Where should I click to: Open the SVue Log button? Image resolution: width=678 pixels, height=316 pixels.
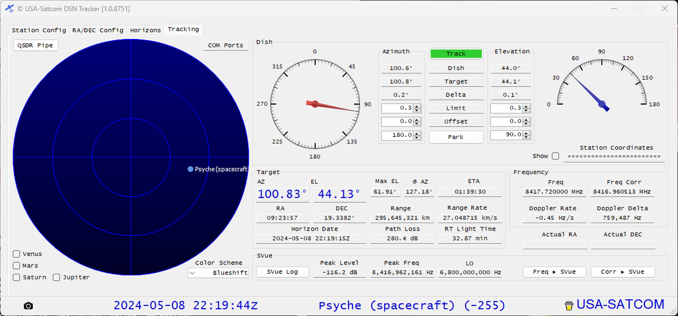282,272
